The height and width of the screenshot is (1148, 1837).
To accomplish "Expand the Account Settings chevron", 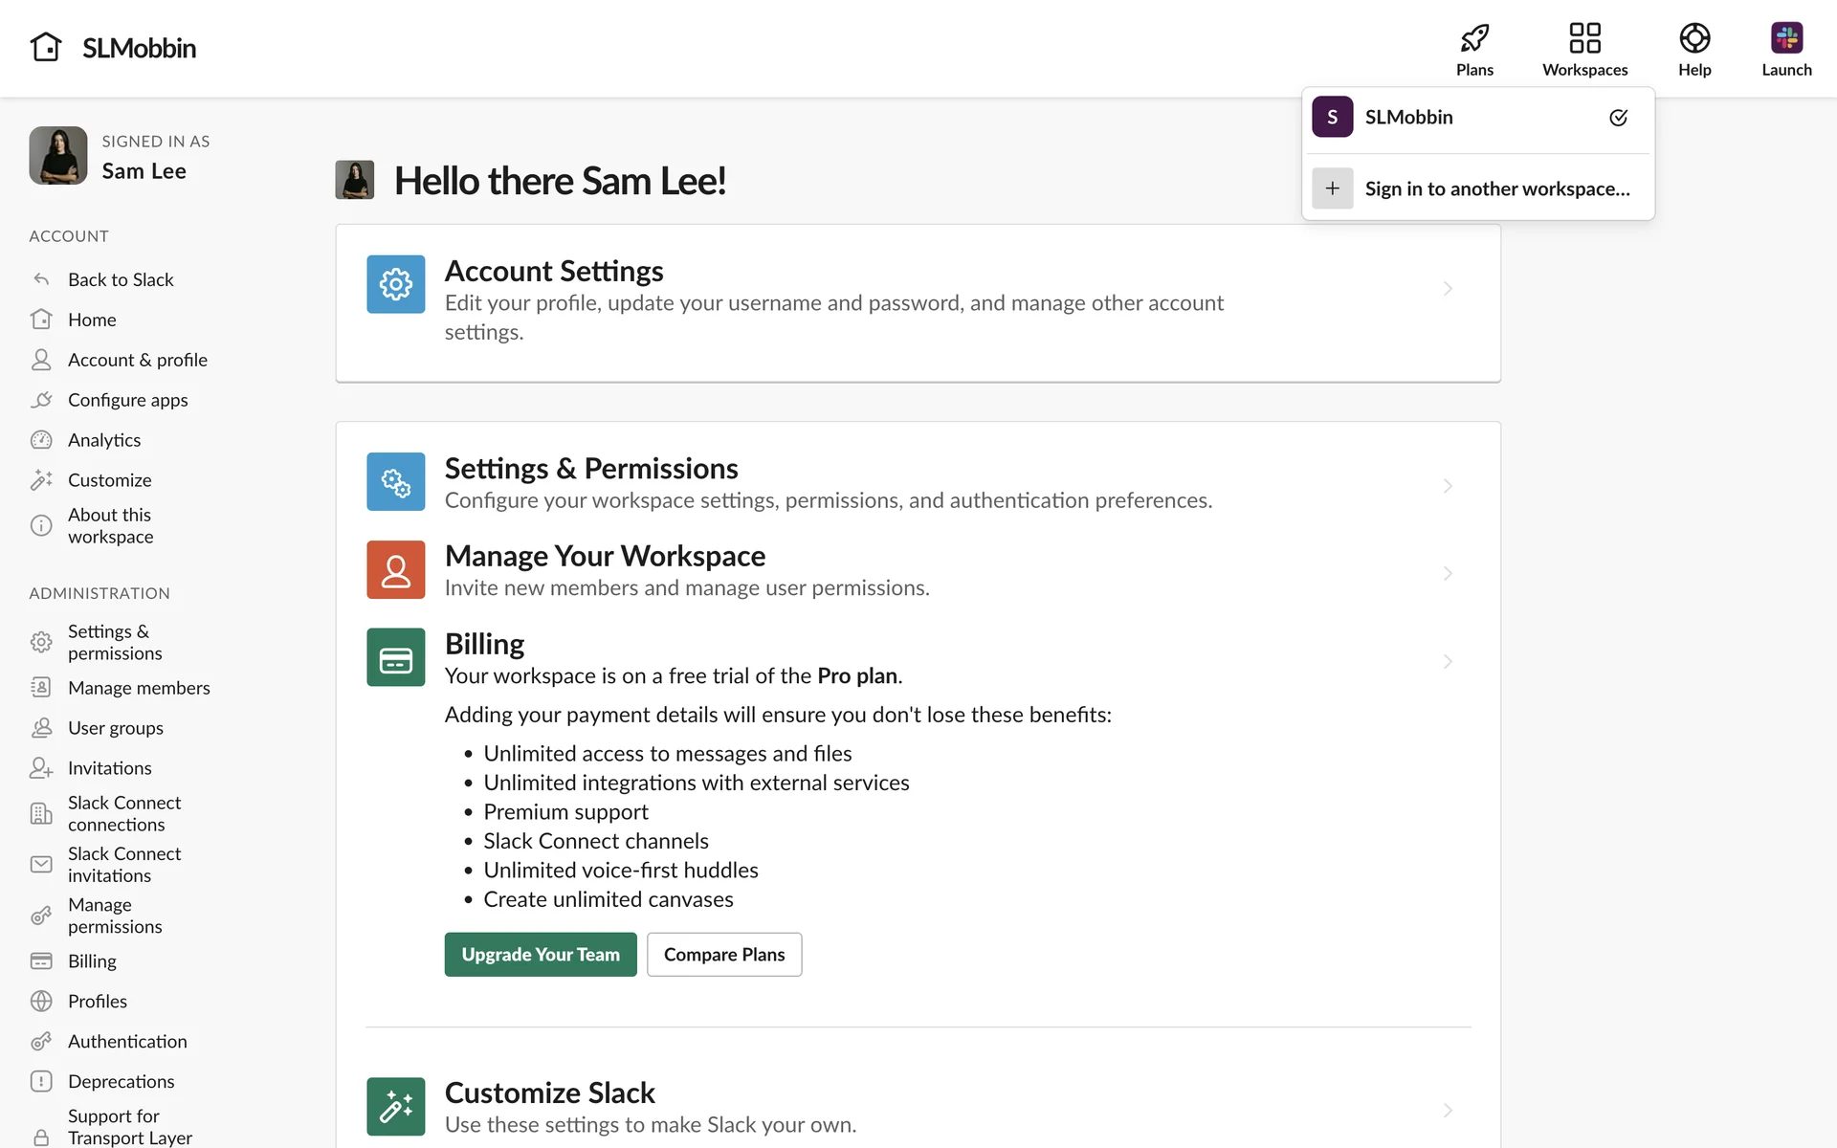I will pyautogui.click(x=1448, y=289).
